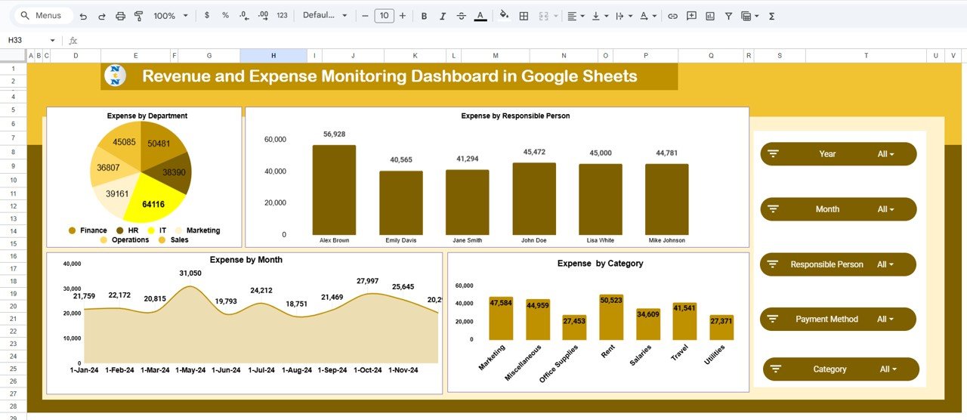This screenshot has height=420, width=967.
Task: Click the filter views table icon
Action: pos(746,16)
